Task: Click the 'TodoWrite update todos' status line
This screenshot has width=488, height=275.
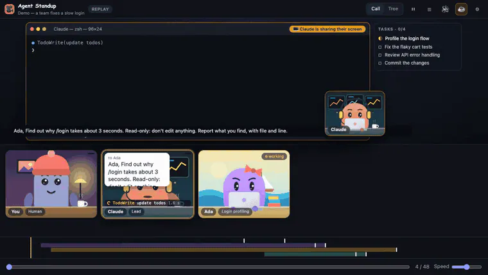Action: [143, 203]
